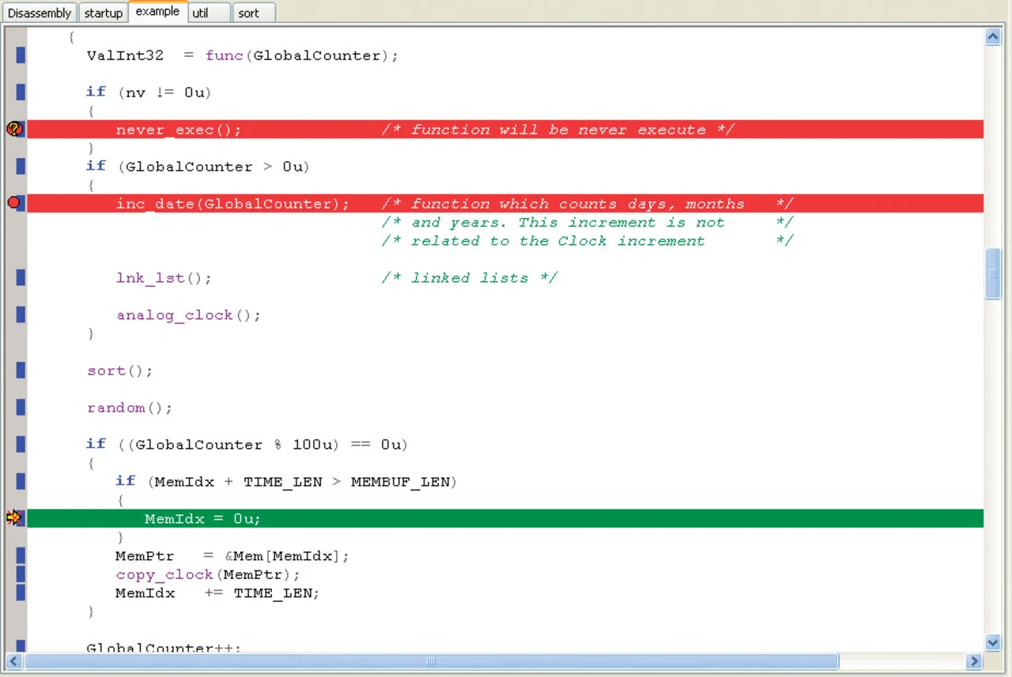Toggle breakpoint at MemIdx += TIME_LEN line
Screen dimensions: 1012x677
pos(21,592)
